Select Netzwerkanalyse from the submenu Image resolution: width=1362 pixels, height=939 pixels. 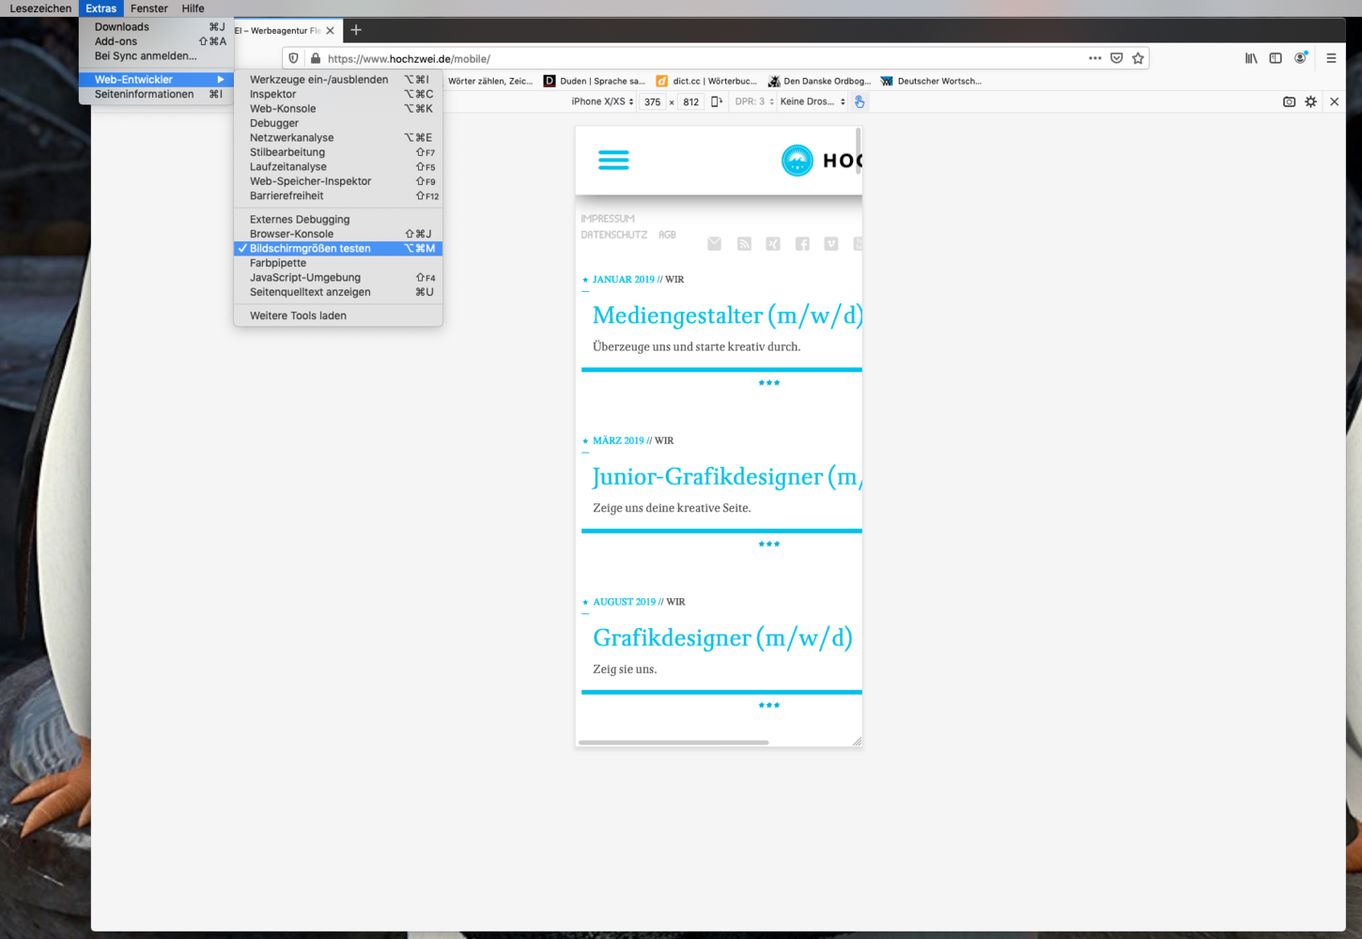[x=291, y=138]
